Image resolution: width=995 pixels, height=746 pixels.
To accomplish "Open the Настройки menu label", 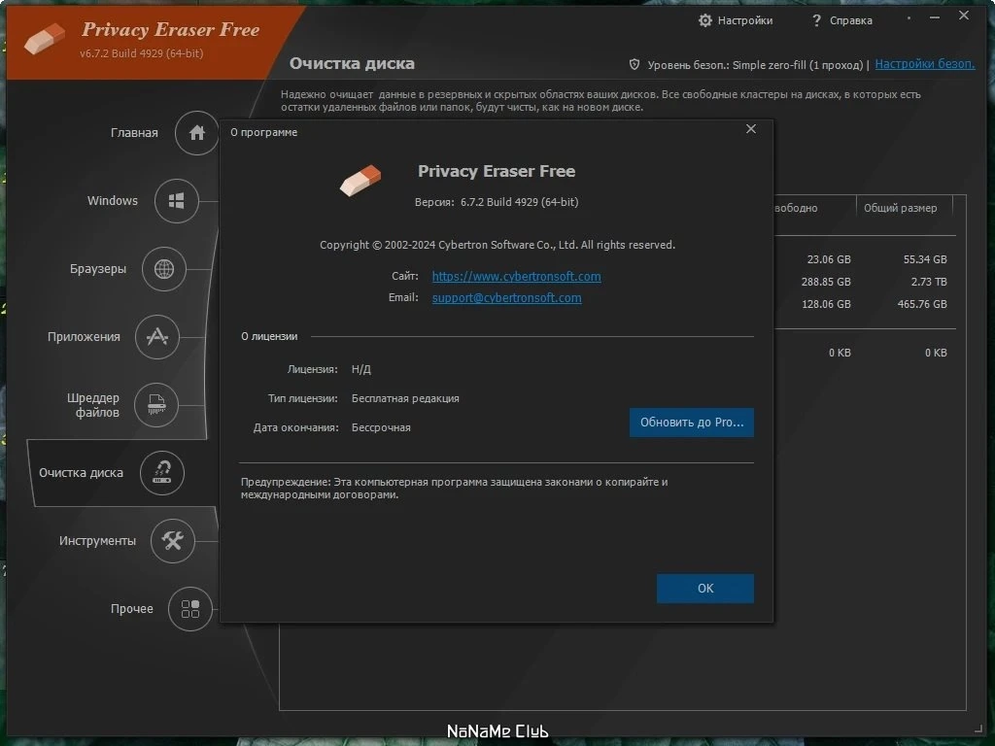I will (745, 20).
